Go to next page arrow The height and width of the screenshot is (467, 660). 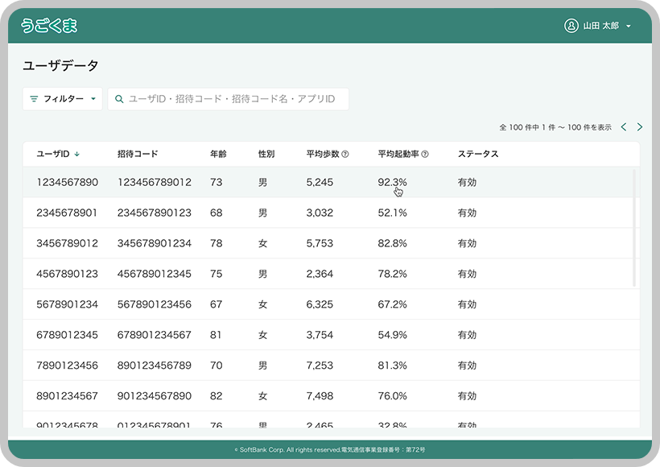click(640, 127)
